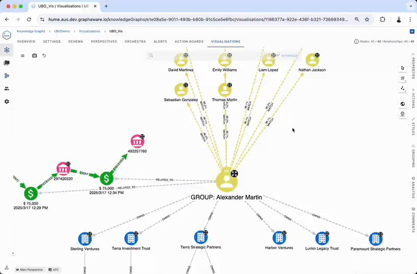Open the Chrome three-dot menu

pyautogui.click(x=410, y=19)
